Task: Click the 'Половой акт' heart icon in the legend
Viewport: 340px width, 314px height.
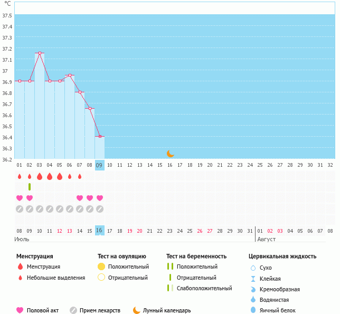Action: point(20,310)
